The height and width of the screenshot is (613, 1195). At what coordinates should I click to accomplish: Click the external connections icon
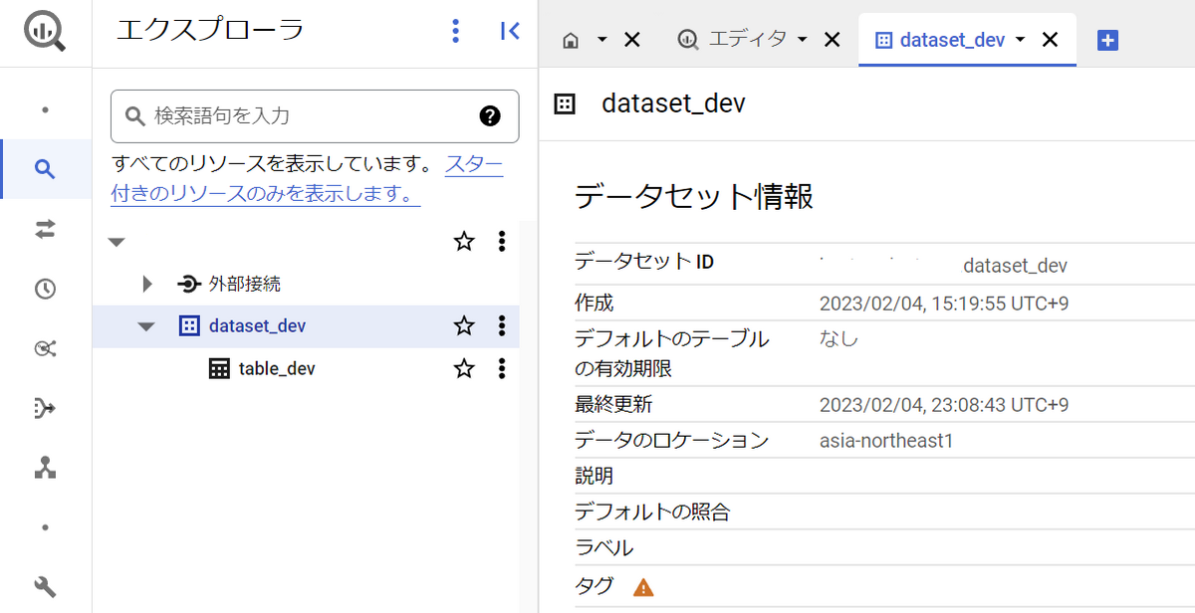pyautogui.click(x=189, y=285)
